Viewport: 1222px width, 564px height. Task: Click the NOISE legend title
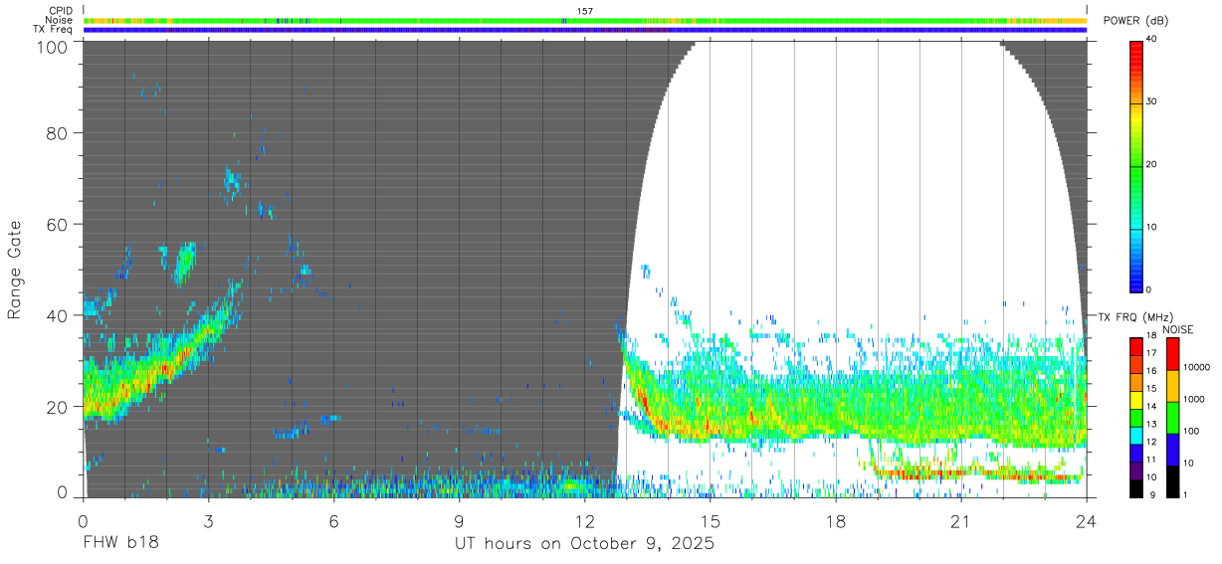click(1177, 329)
